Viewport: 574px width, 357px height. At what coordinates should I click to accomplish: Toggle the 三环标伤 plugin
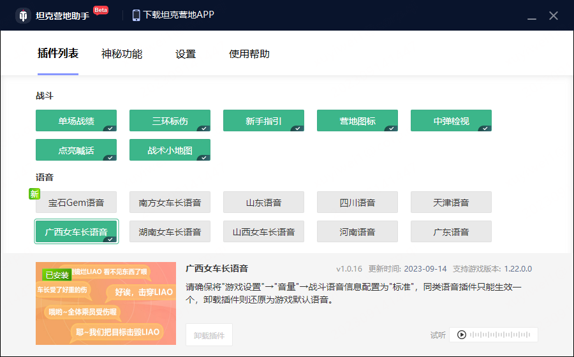pyautogui.click(x=170, y=120)
